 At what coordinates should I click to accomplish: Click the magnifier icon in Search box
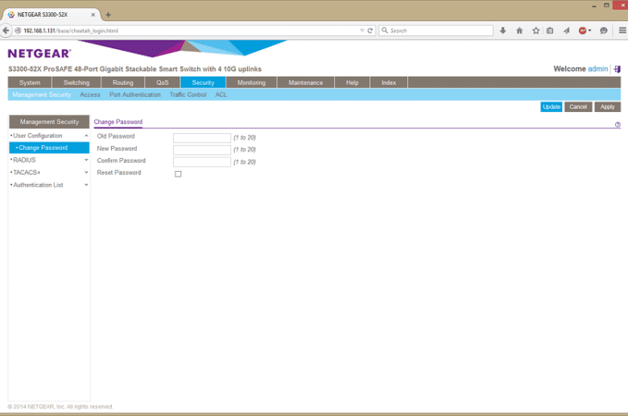385,31
